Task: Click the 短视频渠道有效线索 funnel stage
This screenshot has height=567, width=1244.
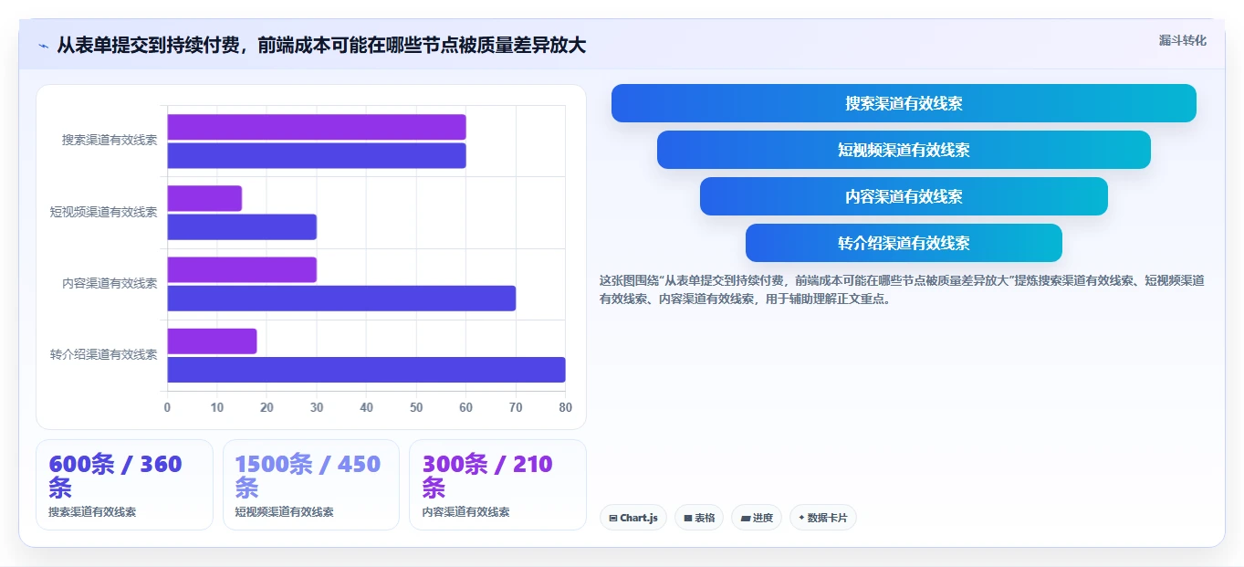Action: coord(904,150)
